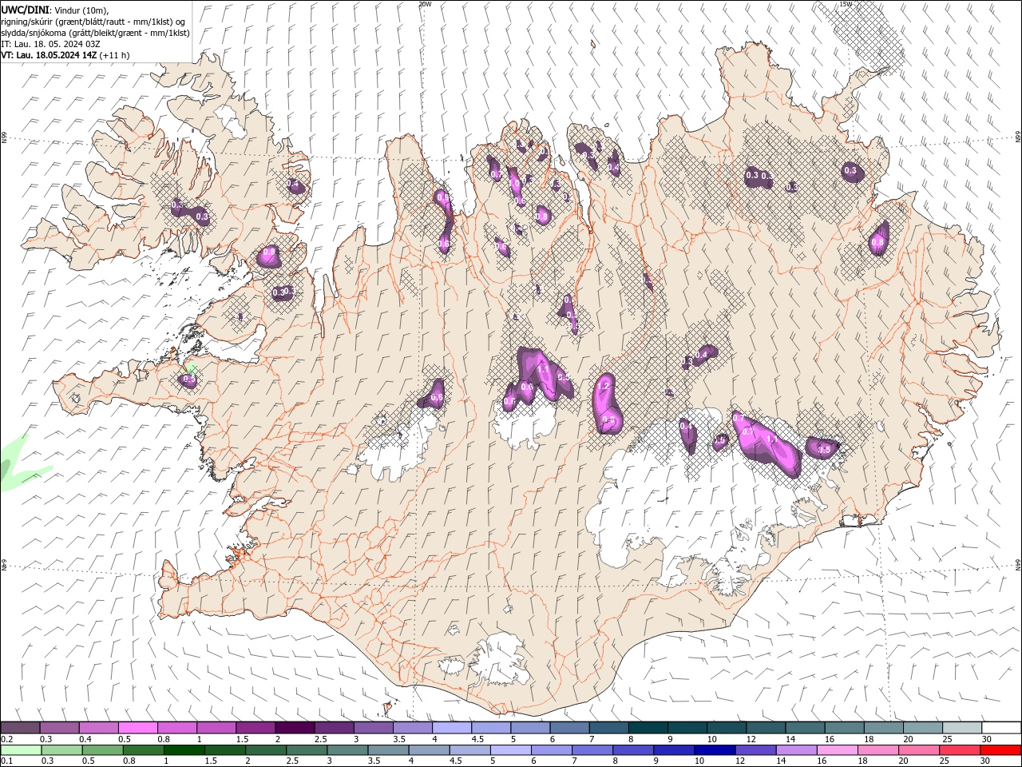Viewport: 1022px width, 767px height.
Task: Pick the darkest green 1 rain legend swatch
Action: pyautogui.click(x=184, y=750)
